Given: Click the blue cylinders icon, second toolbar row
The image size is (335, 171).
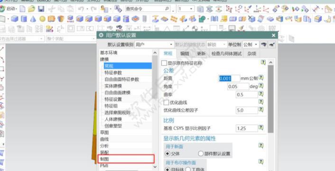Looking at the screenshot, I should (307, 19).
